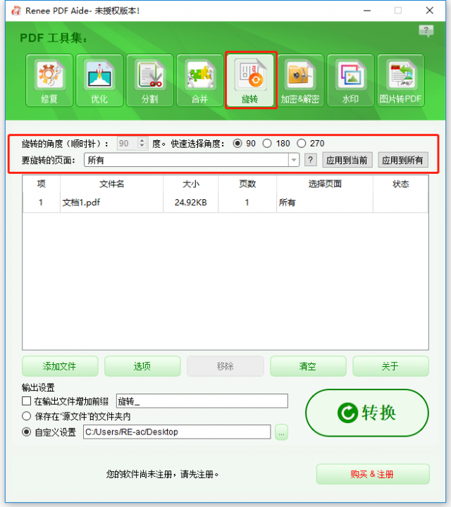This screenshot has height=507, width=451.
Task: Browse output folder with the ... button
Action: tap(281, 432)
